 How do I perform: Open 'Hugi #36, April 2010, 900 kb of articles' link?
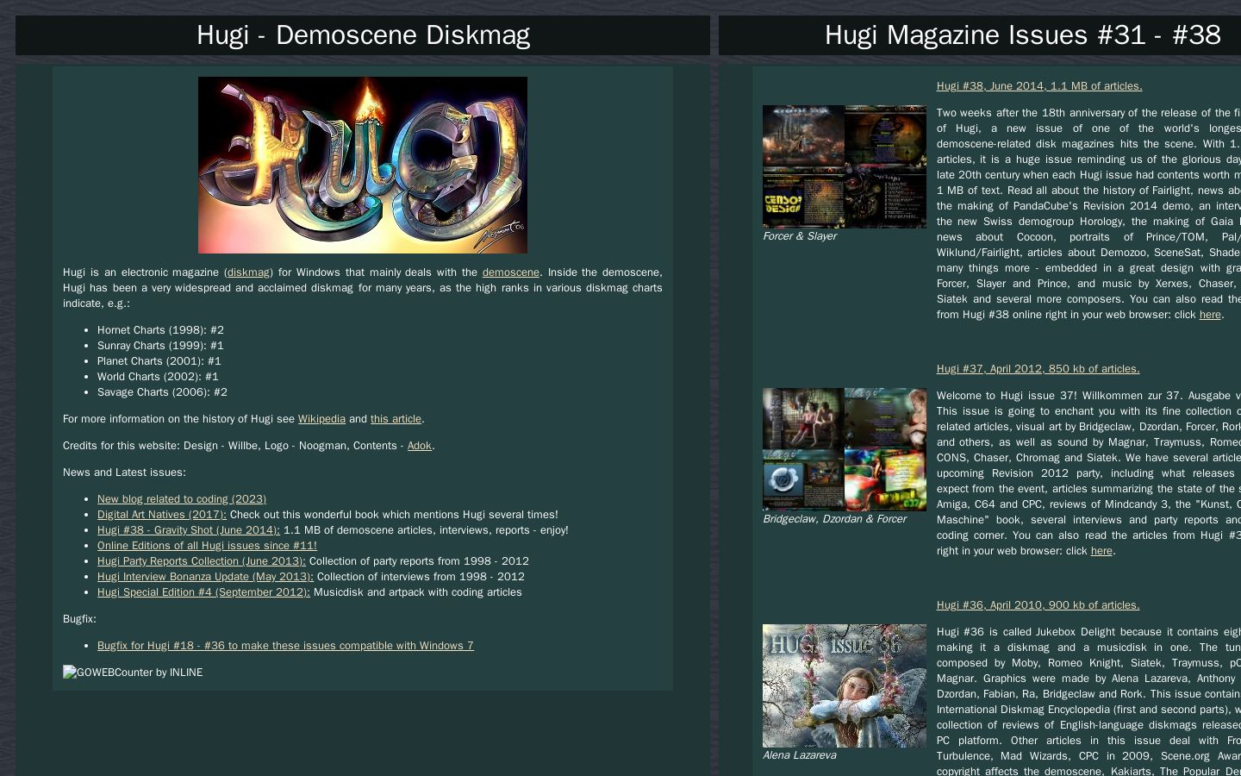(x=1038, y=605)
